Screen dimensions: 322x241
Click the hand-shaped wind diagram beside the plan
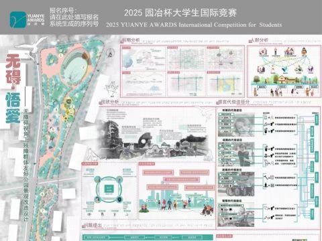tap(111, 89)
